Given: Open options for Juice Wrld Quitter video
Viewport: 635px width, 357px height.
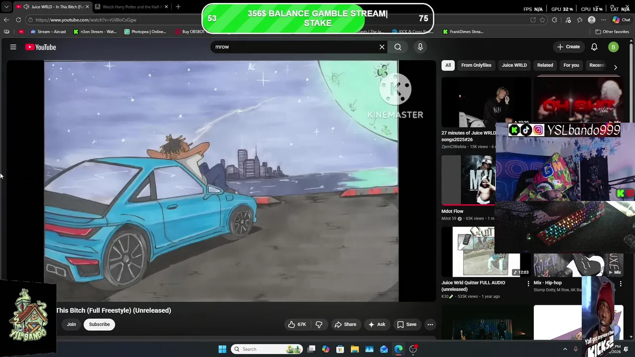Looking at the screenshot, I should [528, 284].
